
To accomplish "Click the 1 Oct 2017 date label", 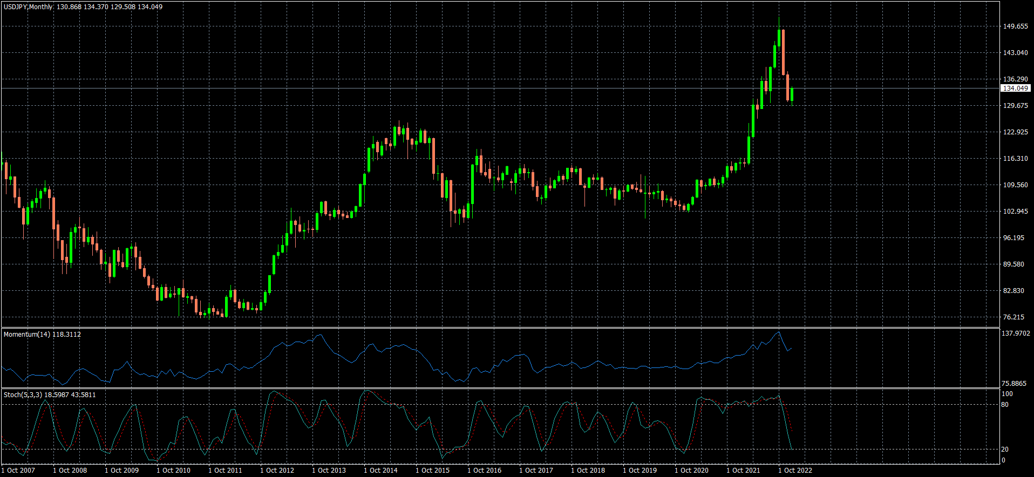I will coord(536,471).
